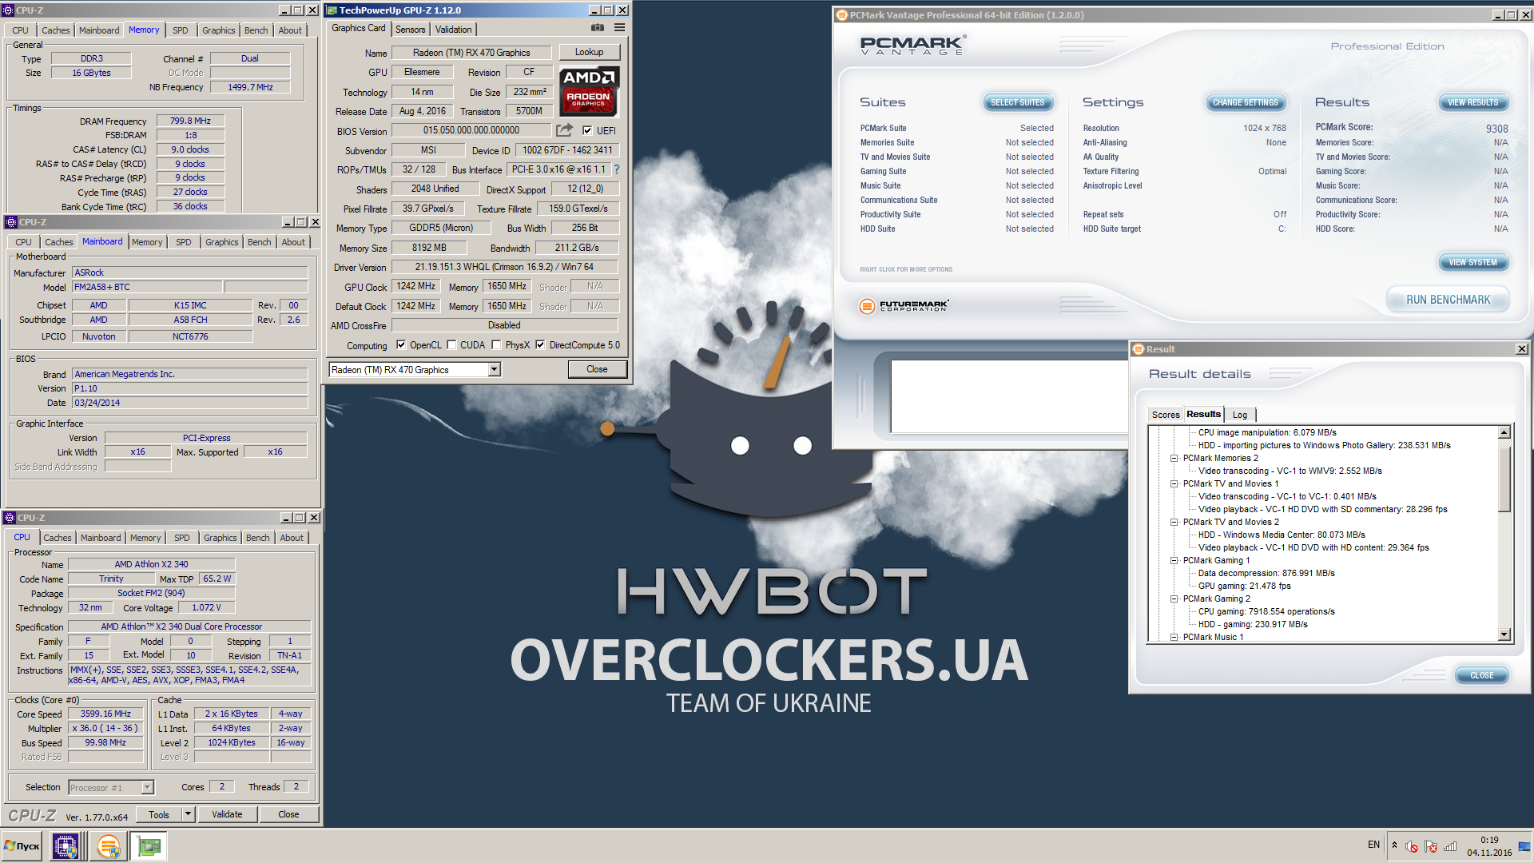Screen dimensions: 1534x863
Task: Click the muted volume tray icon
Action: coord(1412,845)
